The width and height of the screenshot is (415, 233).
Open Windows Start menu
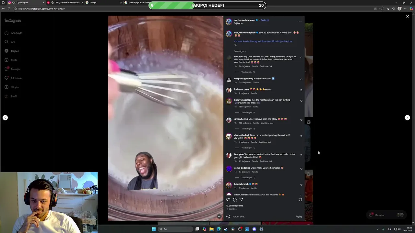154,229
